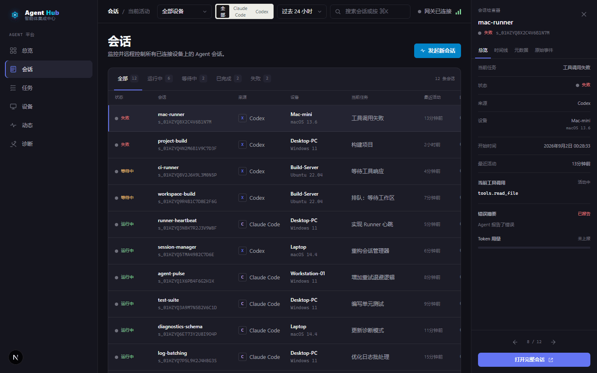Show the 已完成 sessions tab
Image resolution: width=597 pixels, height=373 pixels.
[x=229, y=79]
